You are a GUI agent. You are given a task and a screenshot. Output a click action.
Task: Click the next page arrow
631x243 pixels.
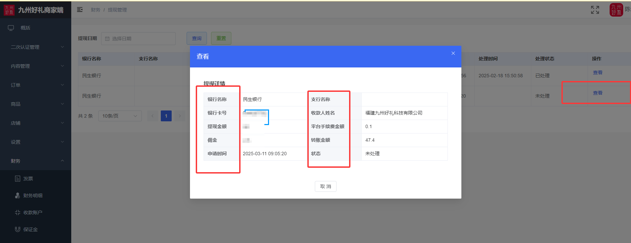[x=180, y=116]
